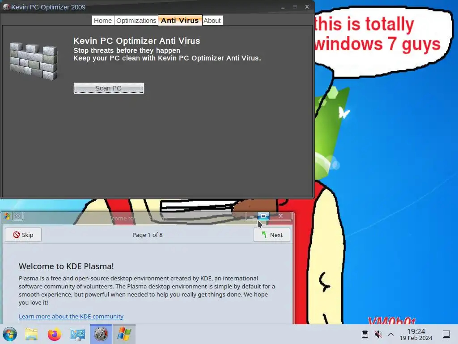Toggle the pin button on Welcome window
458x344 pixels.
pyautogui.click(x=17, y=216)
